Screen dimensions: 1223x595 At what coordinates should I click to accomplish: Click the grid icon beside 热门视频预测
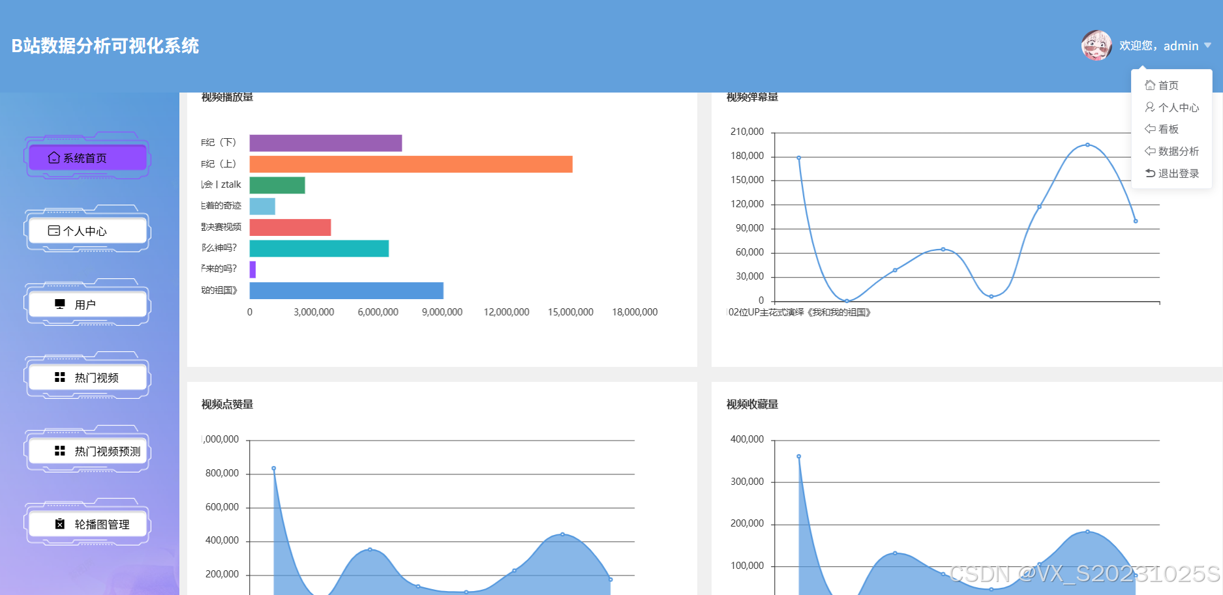(60, 451)
